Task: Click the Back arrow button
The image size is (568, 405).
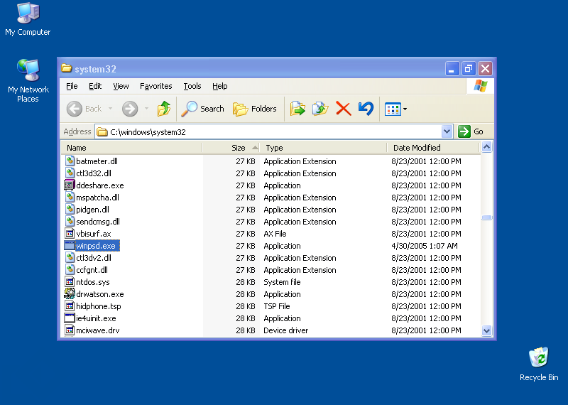Action: click(84, 109)
